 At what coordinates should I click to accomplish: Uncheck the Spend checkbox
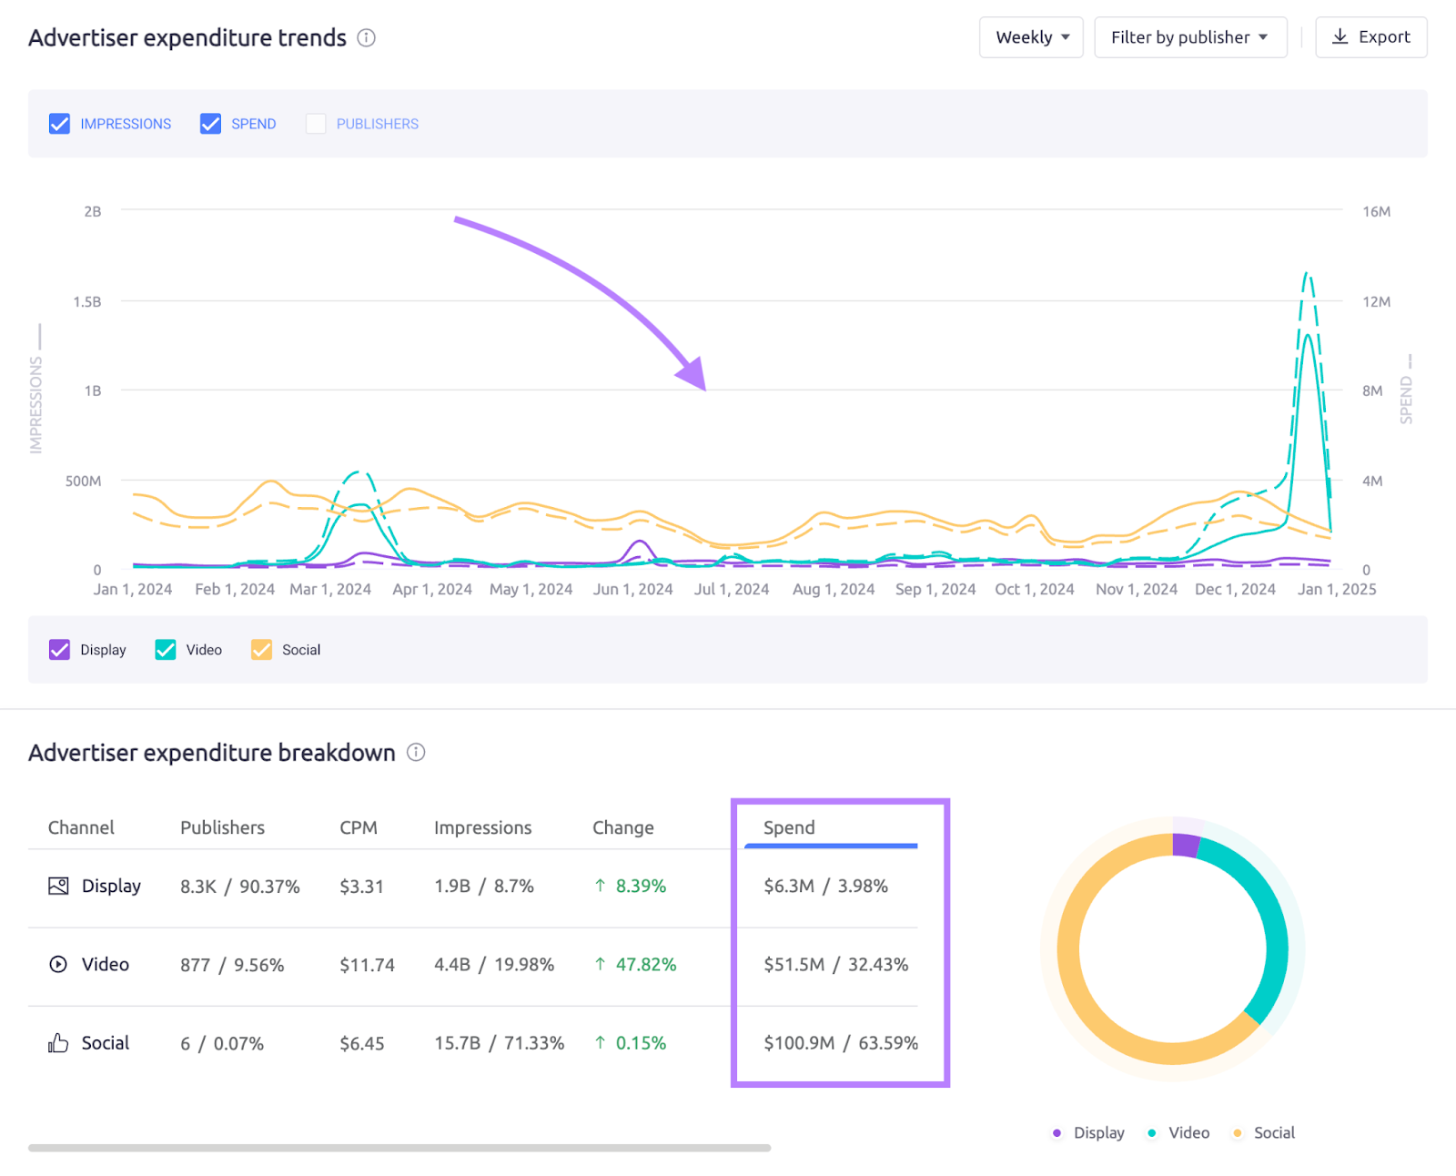(x=210, y=123)
